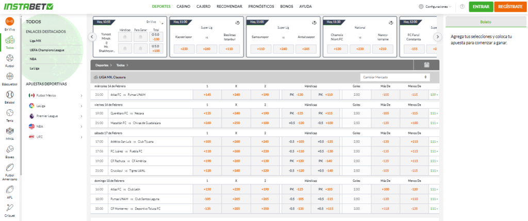Screen dimensions: 528x221
Task: Open the UEFA Champions League link
Action: point(47,49)
